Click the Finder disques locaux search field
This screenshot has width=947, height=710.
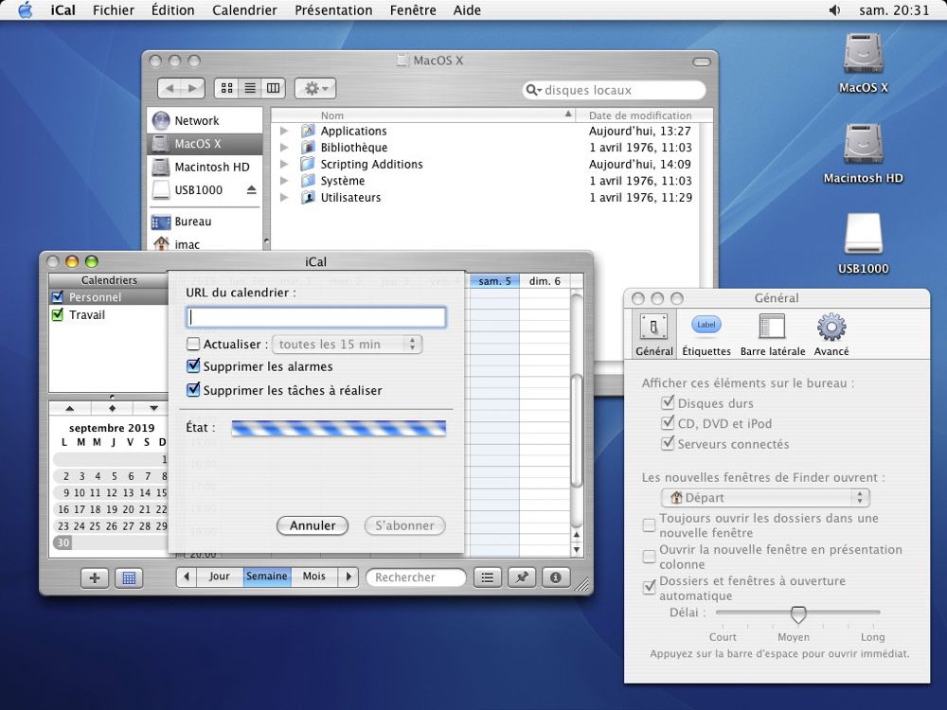(615, 91)
